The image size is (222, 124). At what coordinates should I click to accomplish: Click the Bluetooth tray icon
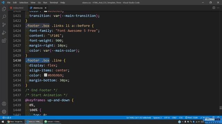(194, 122)
